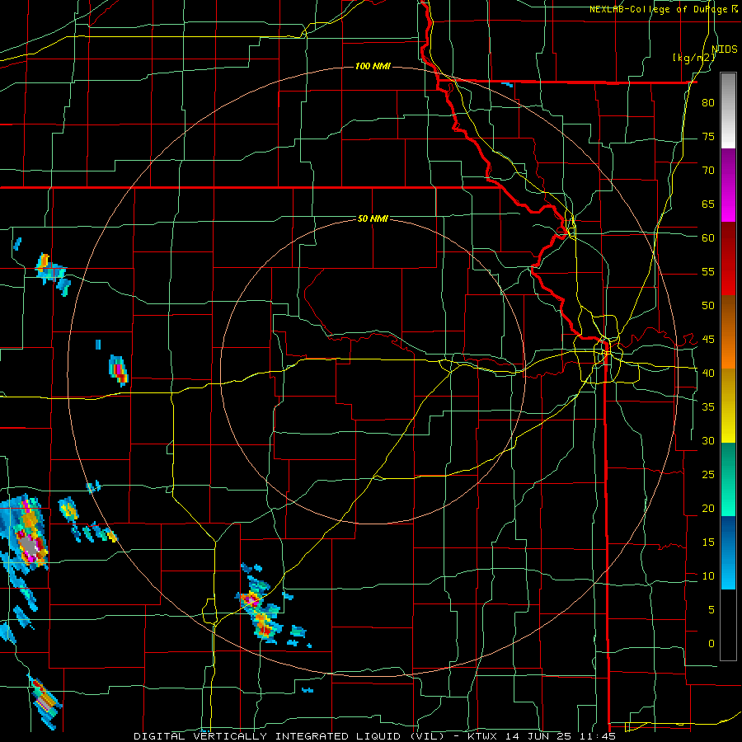Viewport: 742px width, 742px height.
Task: Click the 14 JUN 25 date text
Action: (x=538, y=736)
